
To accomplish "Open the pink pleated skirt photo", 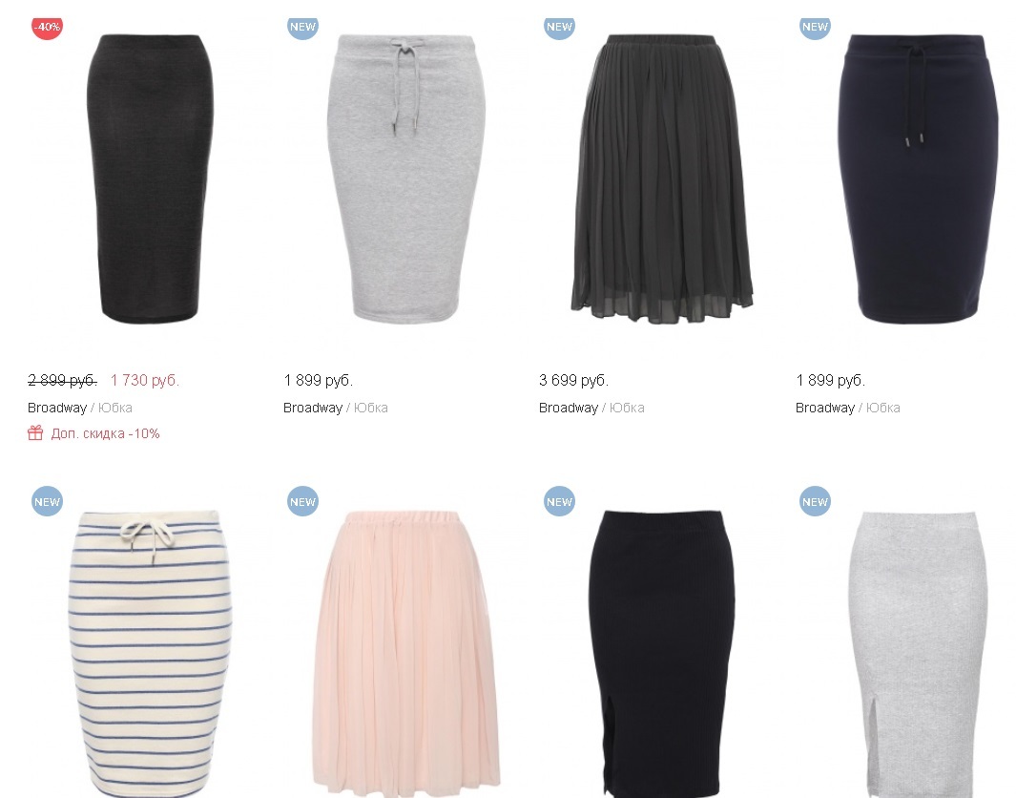I will (406, 654).
